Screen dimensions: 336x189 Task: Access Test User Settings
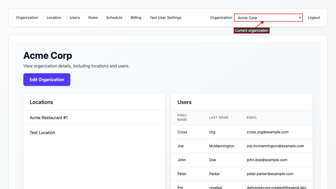(165, 18)
